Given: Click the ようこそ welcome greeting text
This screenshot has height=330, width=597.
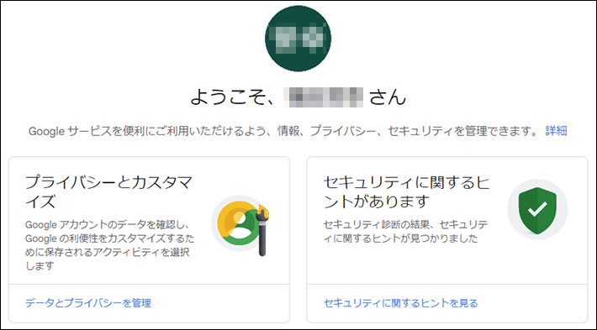Looking at the screenshot, I should click(x=298, y=97).
